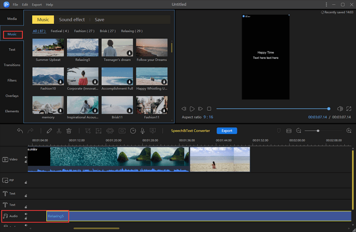Image resolution: width=356 pixels, height=232 pixels.
Task: Click the preview volume speaker icon
Action: (339, 109)
